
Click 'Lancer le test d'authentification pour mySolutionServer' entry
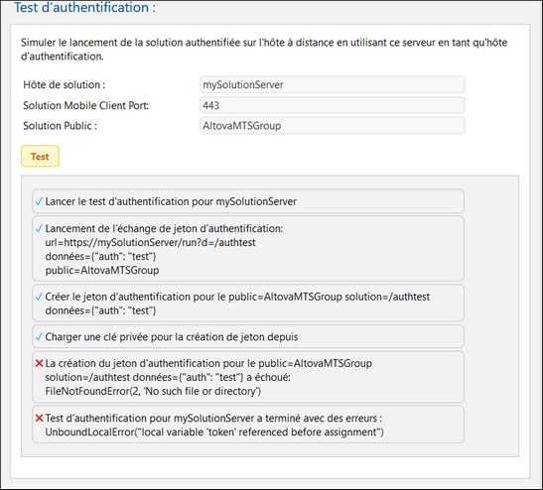[x=248, y=201]
